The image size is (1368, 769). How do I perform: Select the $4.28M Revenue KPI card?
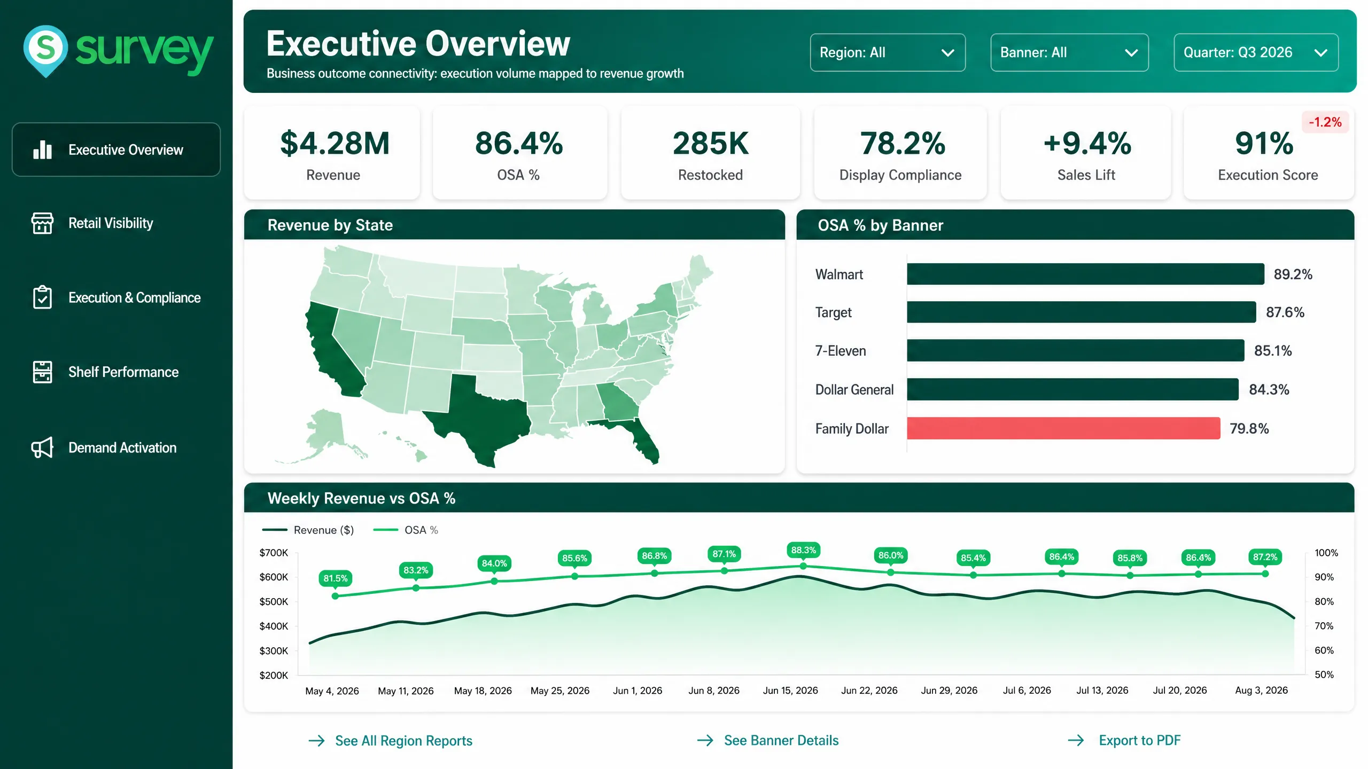click(332, 153)
